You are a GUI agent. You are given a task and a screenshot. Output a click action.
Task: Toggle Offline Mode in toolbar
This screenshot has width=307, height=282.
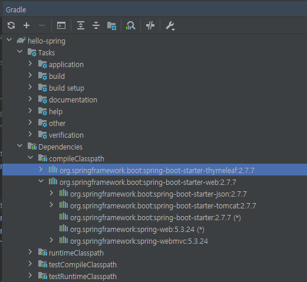coord(150,25)
